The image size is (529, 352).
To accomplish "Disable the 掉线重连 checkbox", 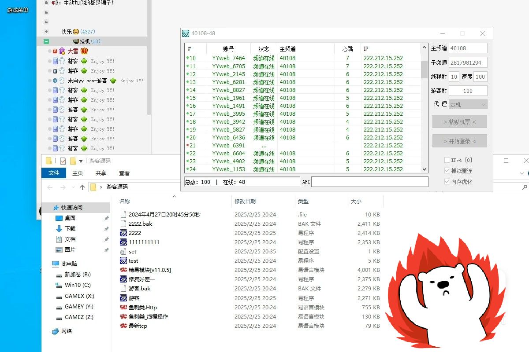I will tap(448, 171).
